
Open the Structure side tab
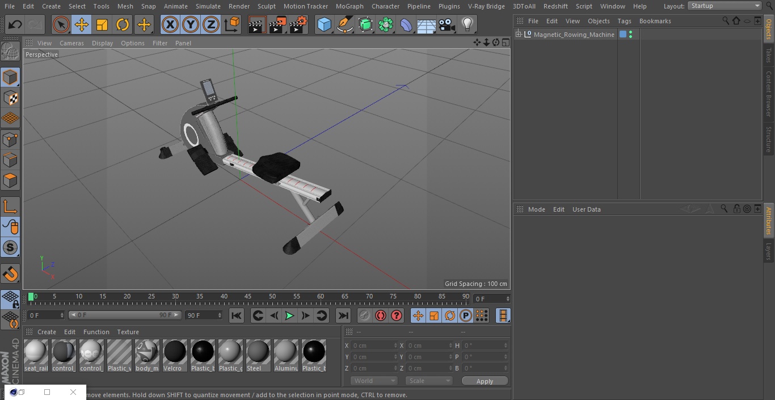pyautogui.click(x=769, y=140)
